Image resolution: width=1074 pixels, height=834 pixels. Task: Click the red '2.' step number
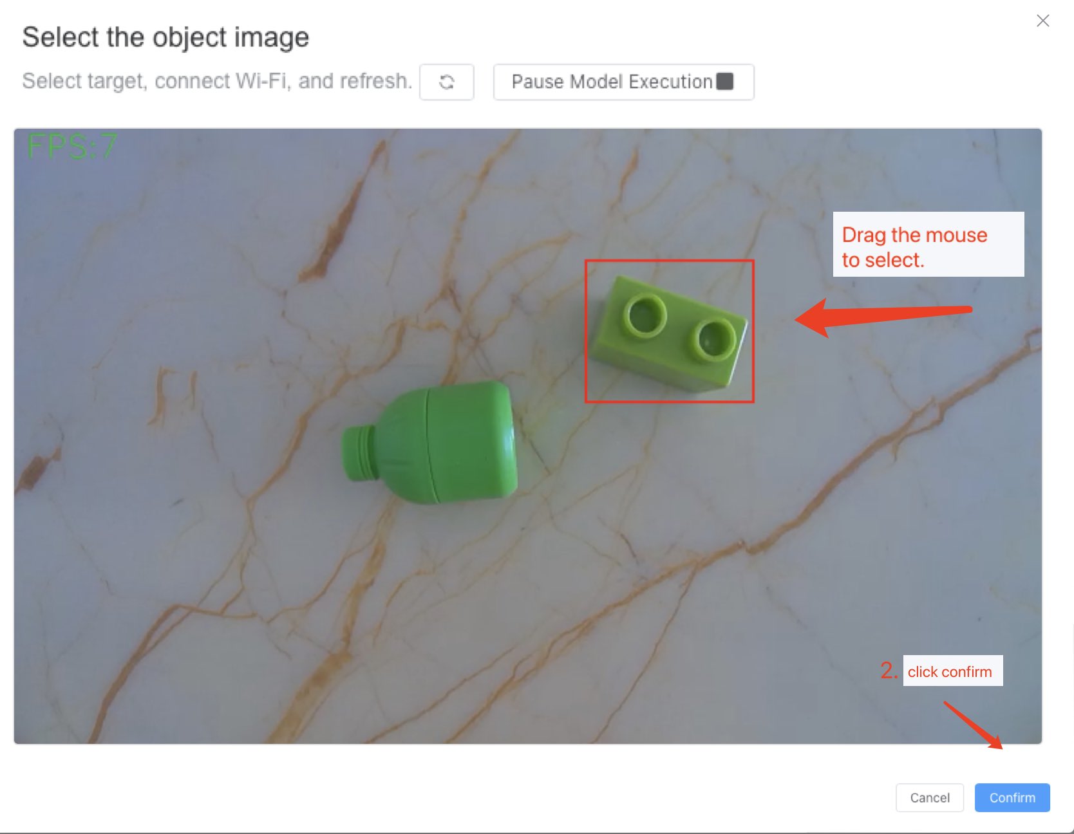889,671
